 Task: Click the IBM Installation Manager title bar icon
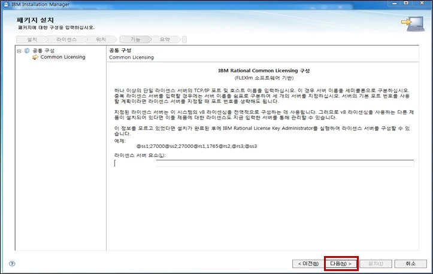click(x=6, y=4)
